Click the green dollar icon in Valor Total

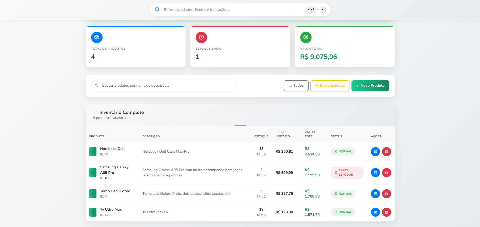306,37
